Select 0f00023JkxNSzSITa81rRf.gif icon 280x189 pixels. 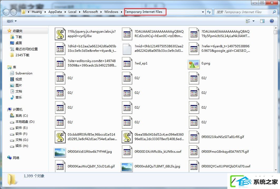(x=194, y=137)
